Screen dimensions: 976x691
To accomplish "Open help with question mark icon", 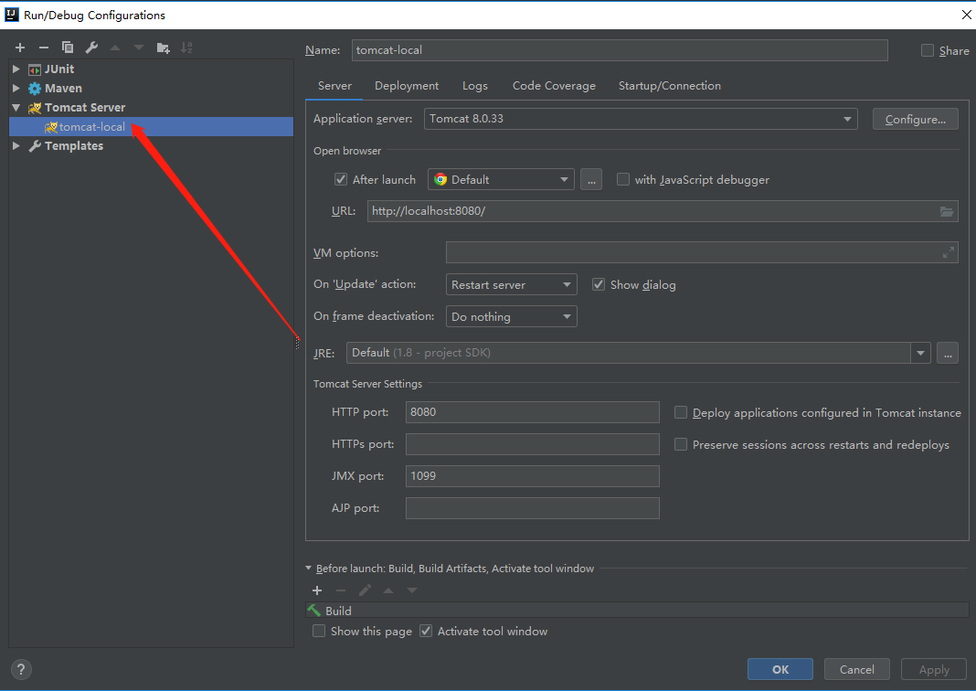I will point(21,670).
